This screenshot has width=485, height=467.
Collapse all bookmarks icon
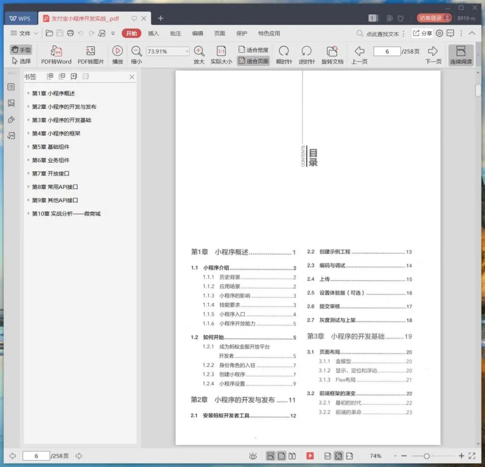pos(62,76)
